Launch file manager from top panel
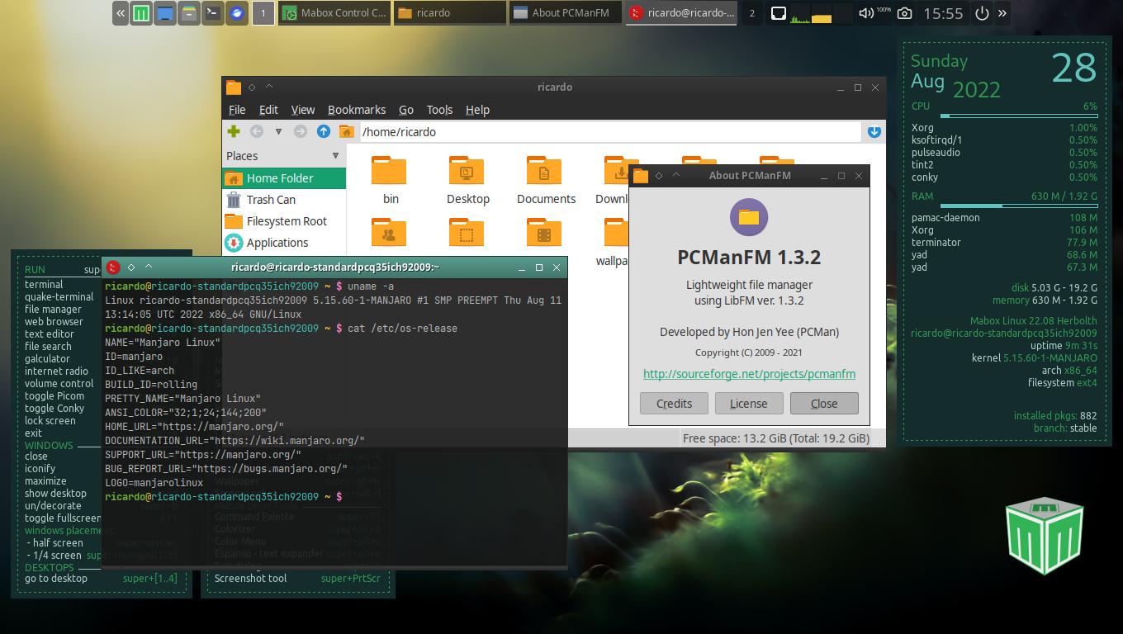The image size is (1123, 634). pyautogui.click(x=189, y=13)
